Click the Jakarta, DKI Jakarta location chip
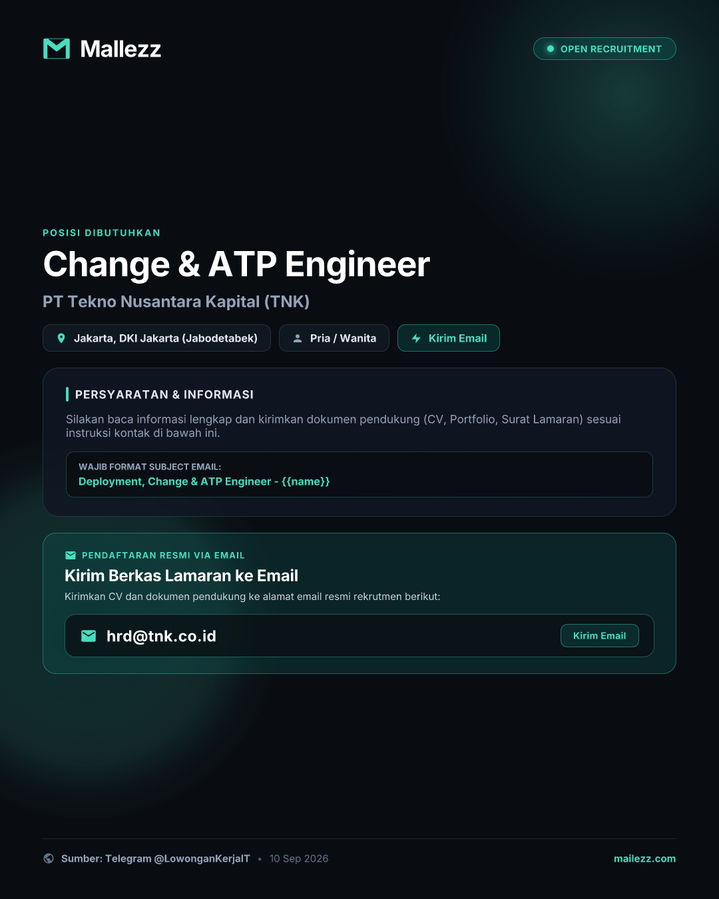 point(156,338)
